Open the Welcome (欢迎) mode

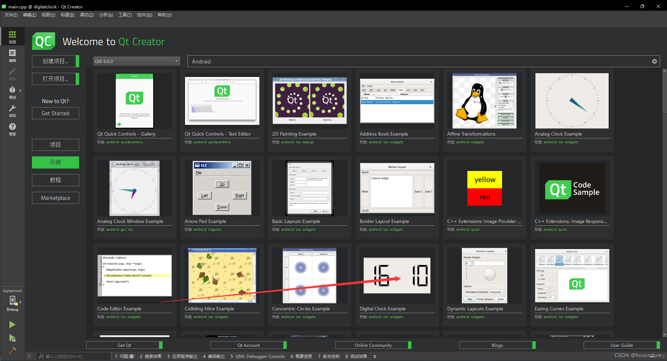(x=12, y=37)
